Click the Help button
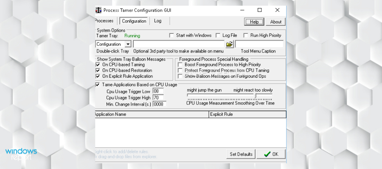The width and height of the screenshot is (382, 169). [254, 22]
